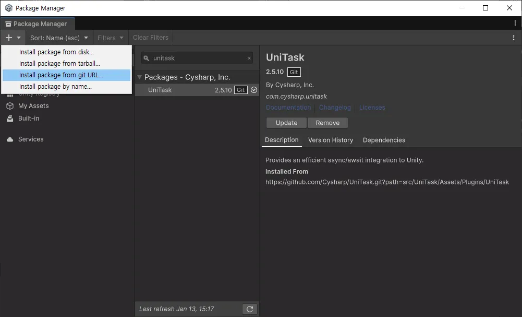
Task: Click installed checkmark icon on UniTask row
Action: point(254,90)
